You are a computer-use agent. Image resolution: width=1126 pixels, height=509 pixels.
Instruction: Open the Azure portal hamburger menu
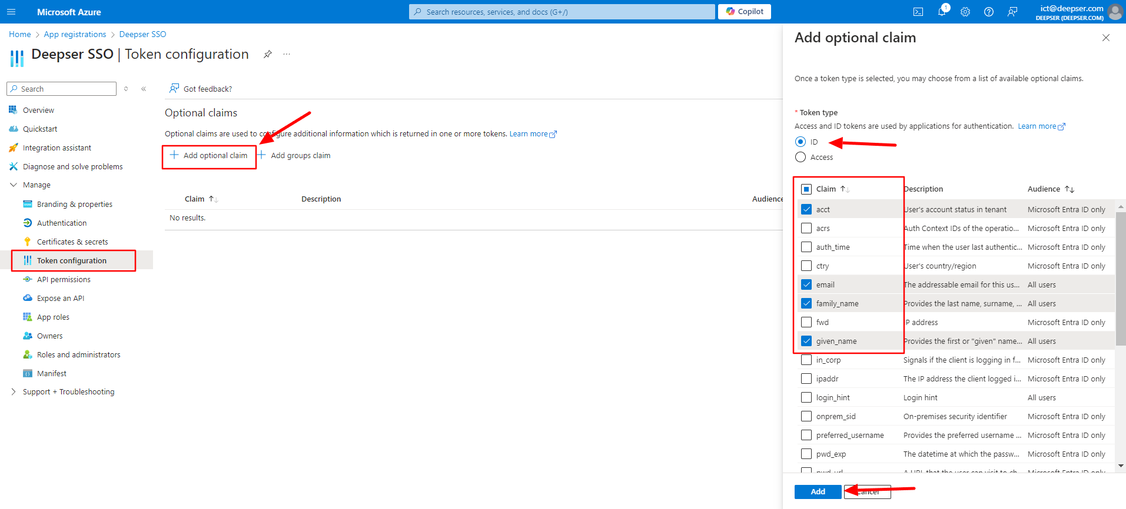pos(11,12)
